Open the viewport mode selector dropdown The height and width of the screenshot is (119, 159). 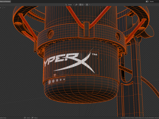click(4, 8)
